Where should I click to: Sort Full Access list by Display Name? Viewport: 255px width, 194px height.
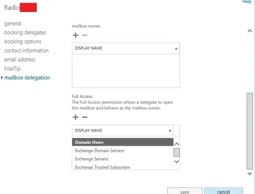click(123, 131)
